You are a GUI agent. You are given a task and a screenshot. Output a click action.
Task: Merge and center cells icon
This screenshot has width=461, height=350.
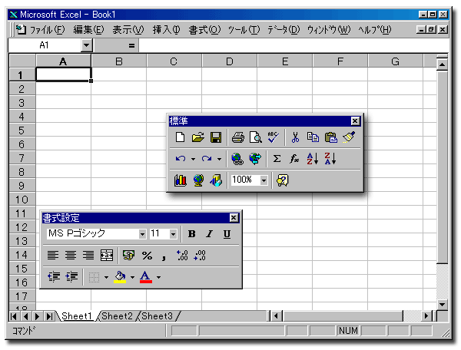click(x=107, y=255)
